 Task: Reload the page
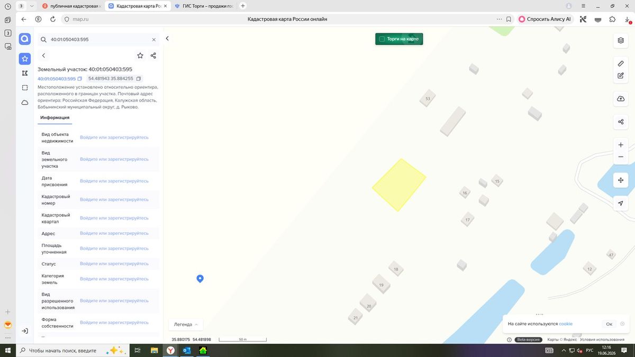point(53,19)
